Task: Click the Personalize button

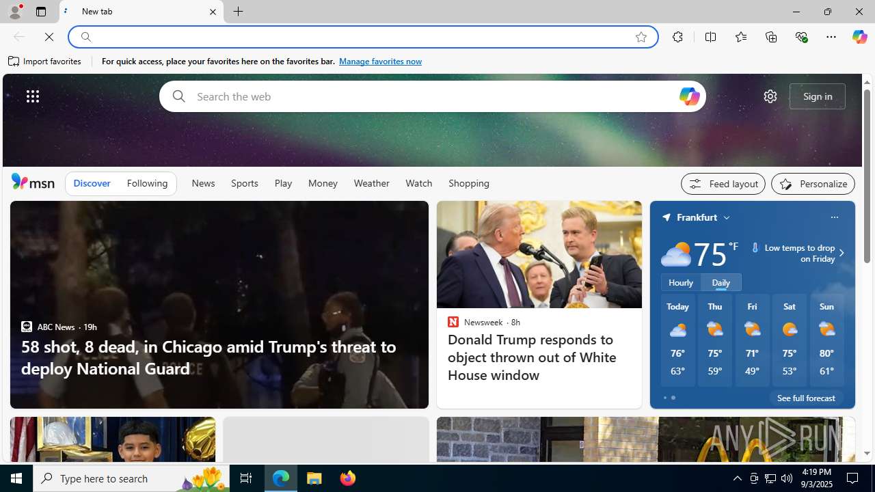Action: pyautogui.click(x=813, y=184)
